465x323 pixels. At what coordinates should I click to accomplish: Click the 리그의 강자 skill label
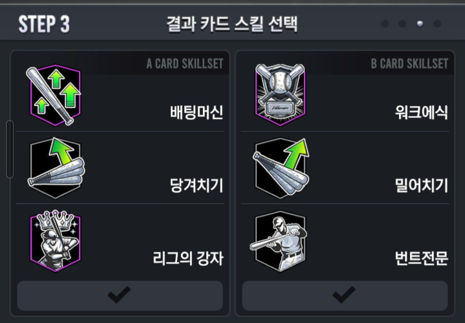coord(188,258)
